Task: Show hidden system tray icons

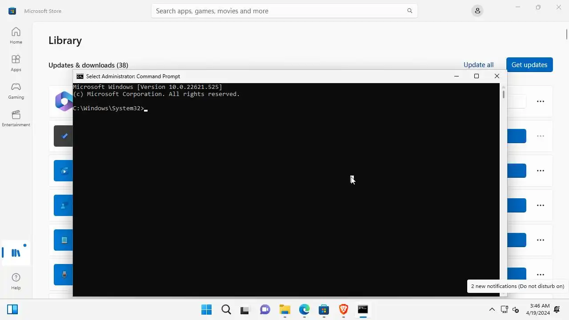Action: coord(492,309)
